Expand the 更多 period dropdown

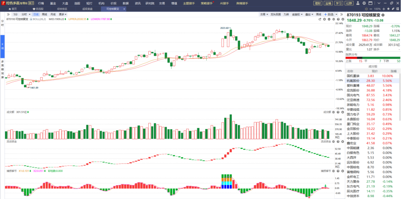coord(62,14)
